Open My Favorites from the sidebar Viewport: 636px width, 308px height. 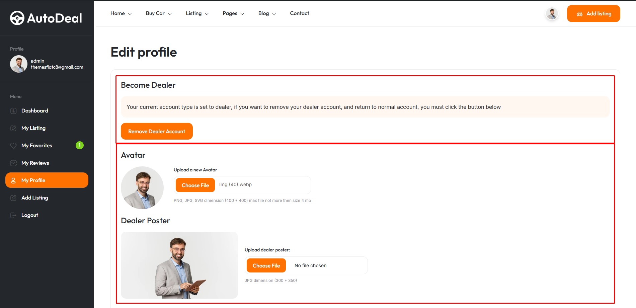click(47, 146)
